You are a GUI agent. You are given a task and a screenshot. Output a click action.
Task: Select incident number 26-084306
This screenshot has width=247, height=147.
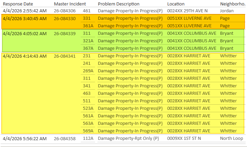(65, 11)
